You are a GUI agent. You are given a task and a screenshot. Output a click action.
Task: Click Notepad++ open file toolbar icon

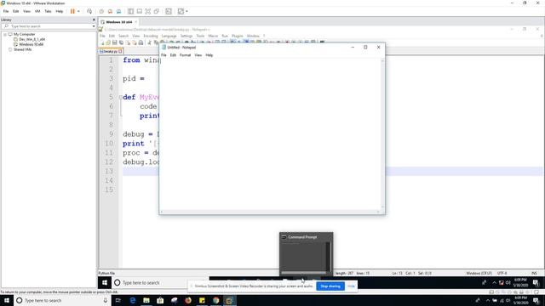click(x=108, y=42)
